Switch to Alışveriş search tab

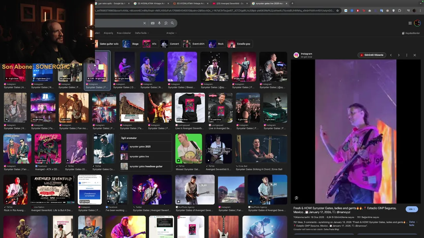[108, 33]
